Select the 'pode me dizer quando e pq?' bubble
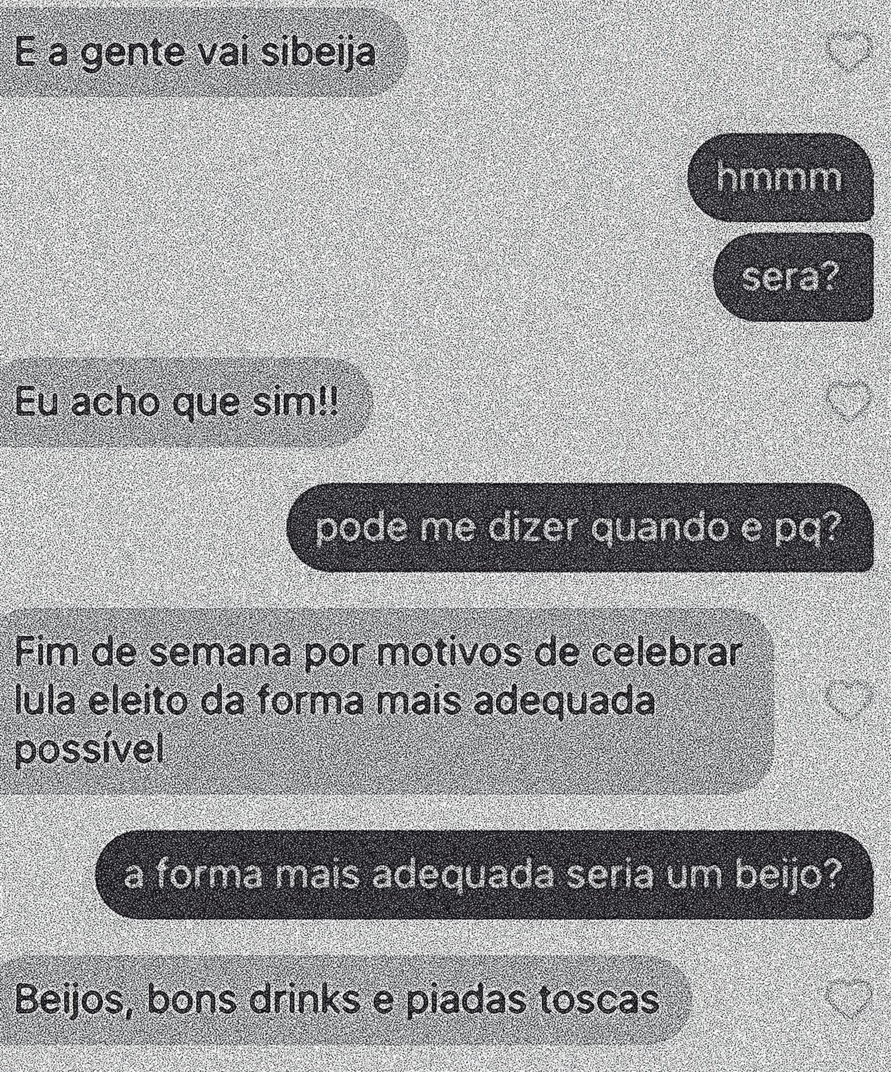 [x=579, y=528]
